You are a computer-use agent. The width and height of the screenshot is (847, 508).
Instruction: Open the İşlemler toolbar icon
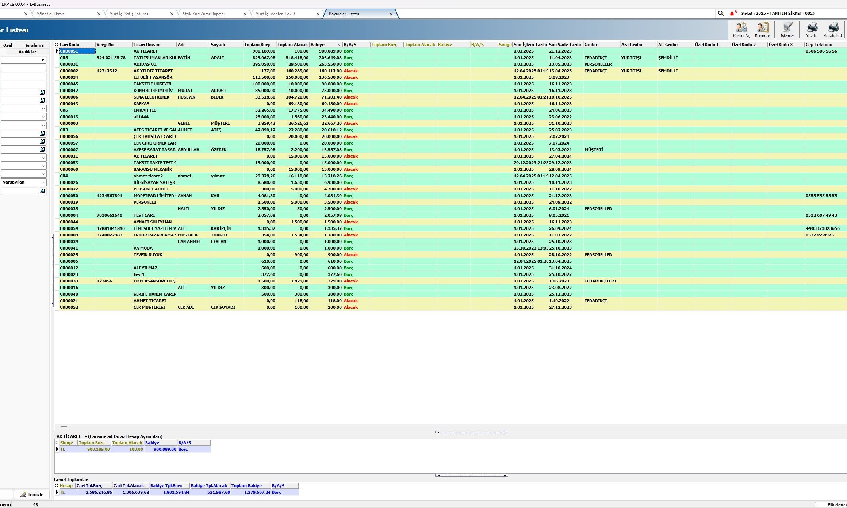[x=787, y=28]
